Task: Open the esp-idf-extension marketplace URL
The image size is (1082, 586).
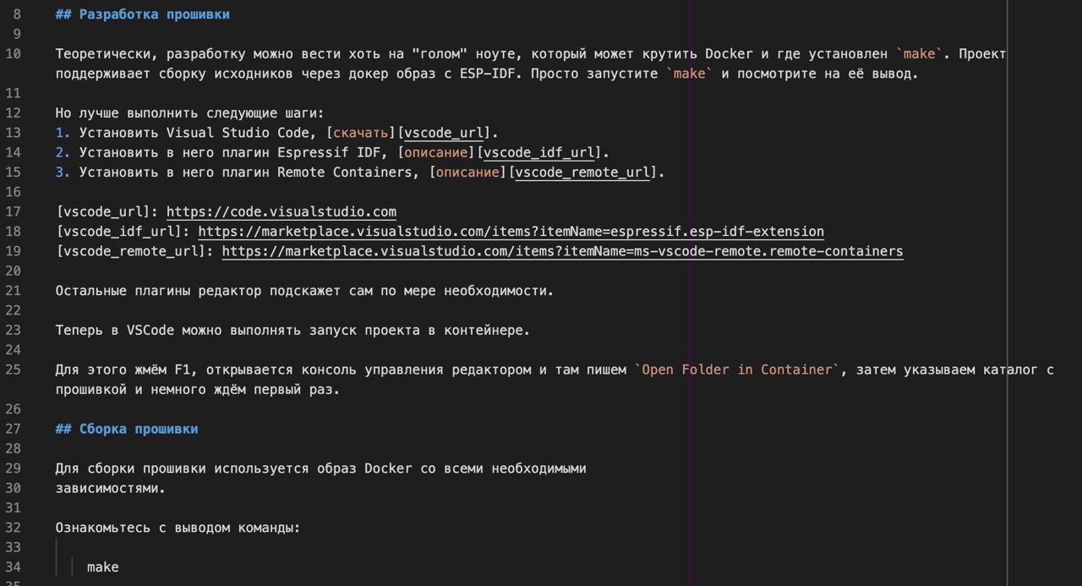Action: coord(511,231)
